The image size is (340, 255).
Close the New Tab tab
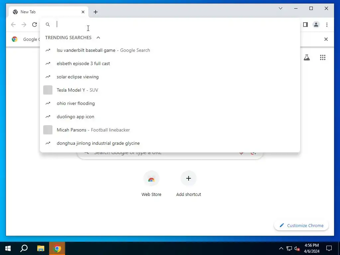[83, 12]
